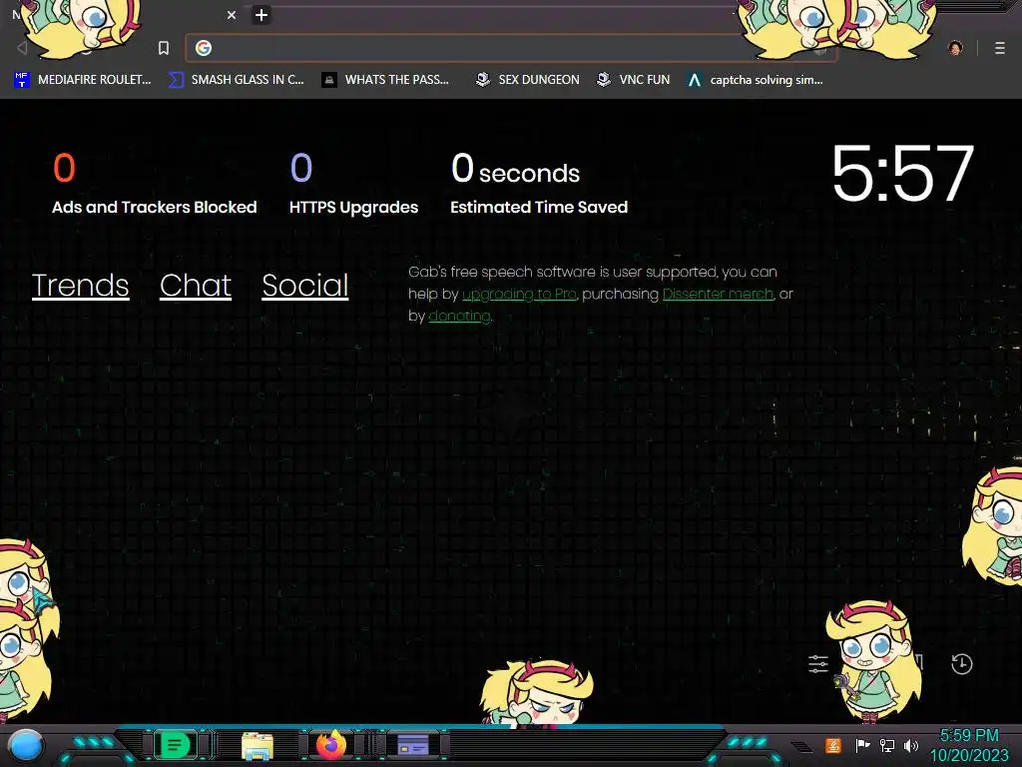Open the WHATS THE PASS... bookmark
Image resolution: width=1022 pixels, height=767 pixels.
[385, 80]
